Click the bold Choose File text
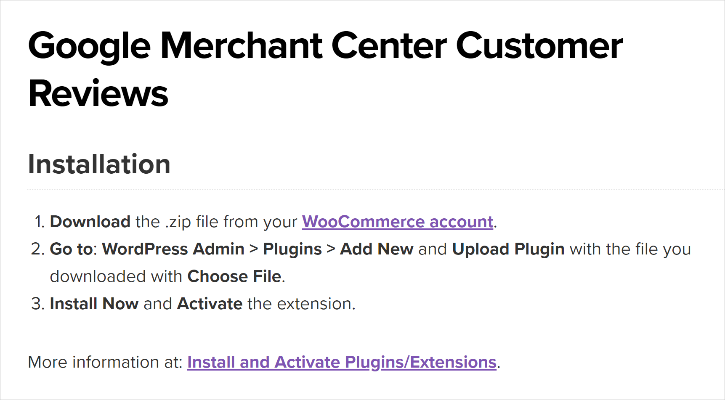 (x=234, y=276)
